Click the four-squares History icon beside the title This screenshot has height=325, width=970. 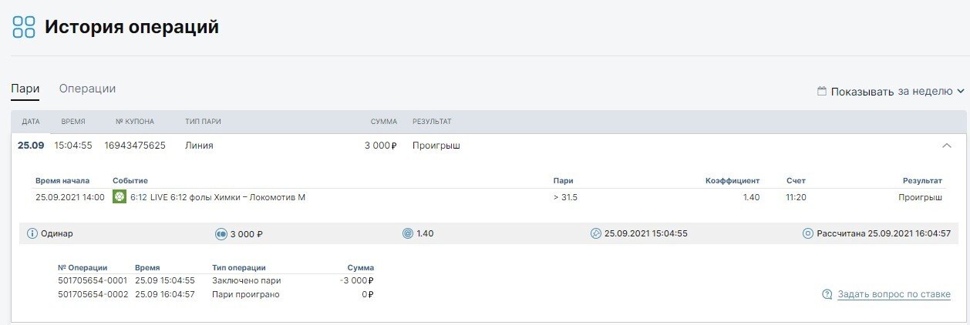(24, 27)
